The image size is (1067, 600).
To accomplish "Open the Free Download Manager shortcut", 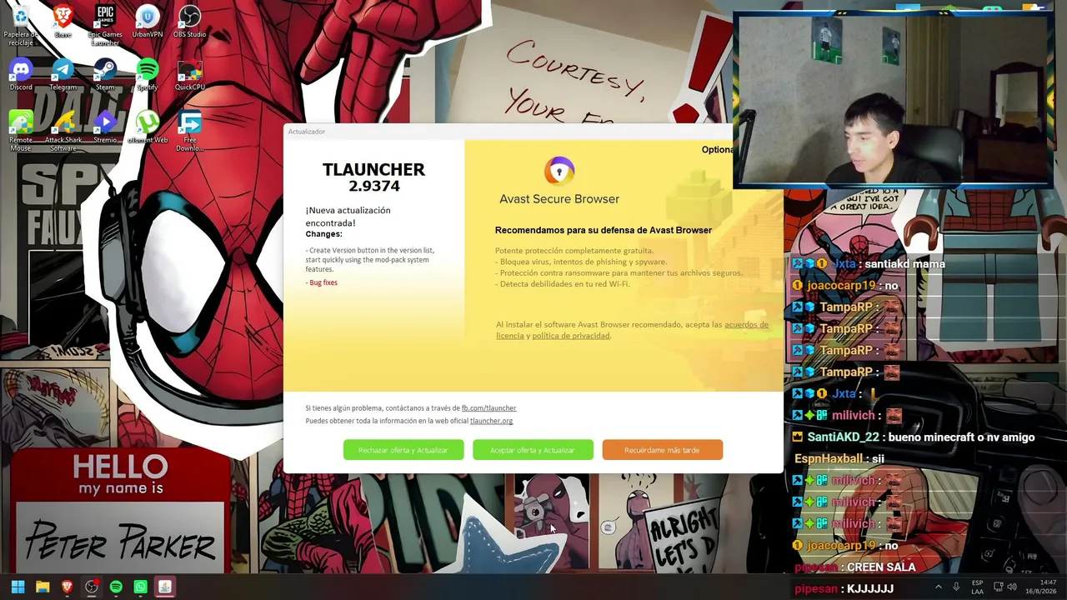I will (189, 131).
